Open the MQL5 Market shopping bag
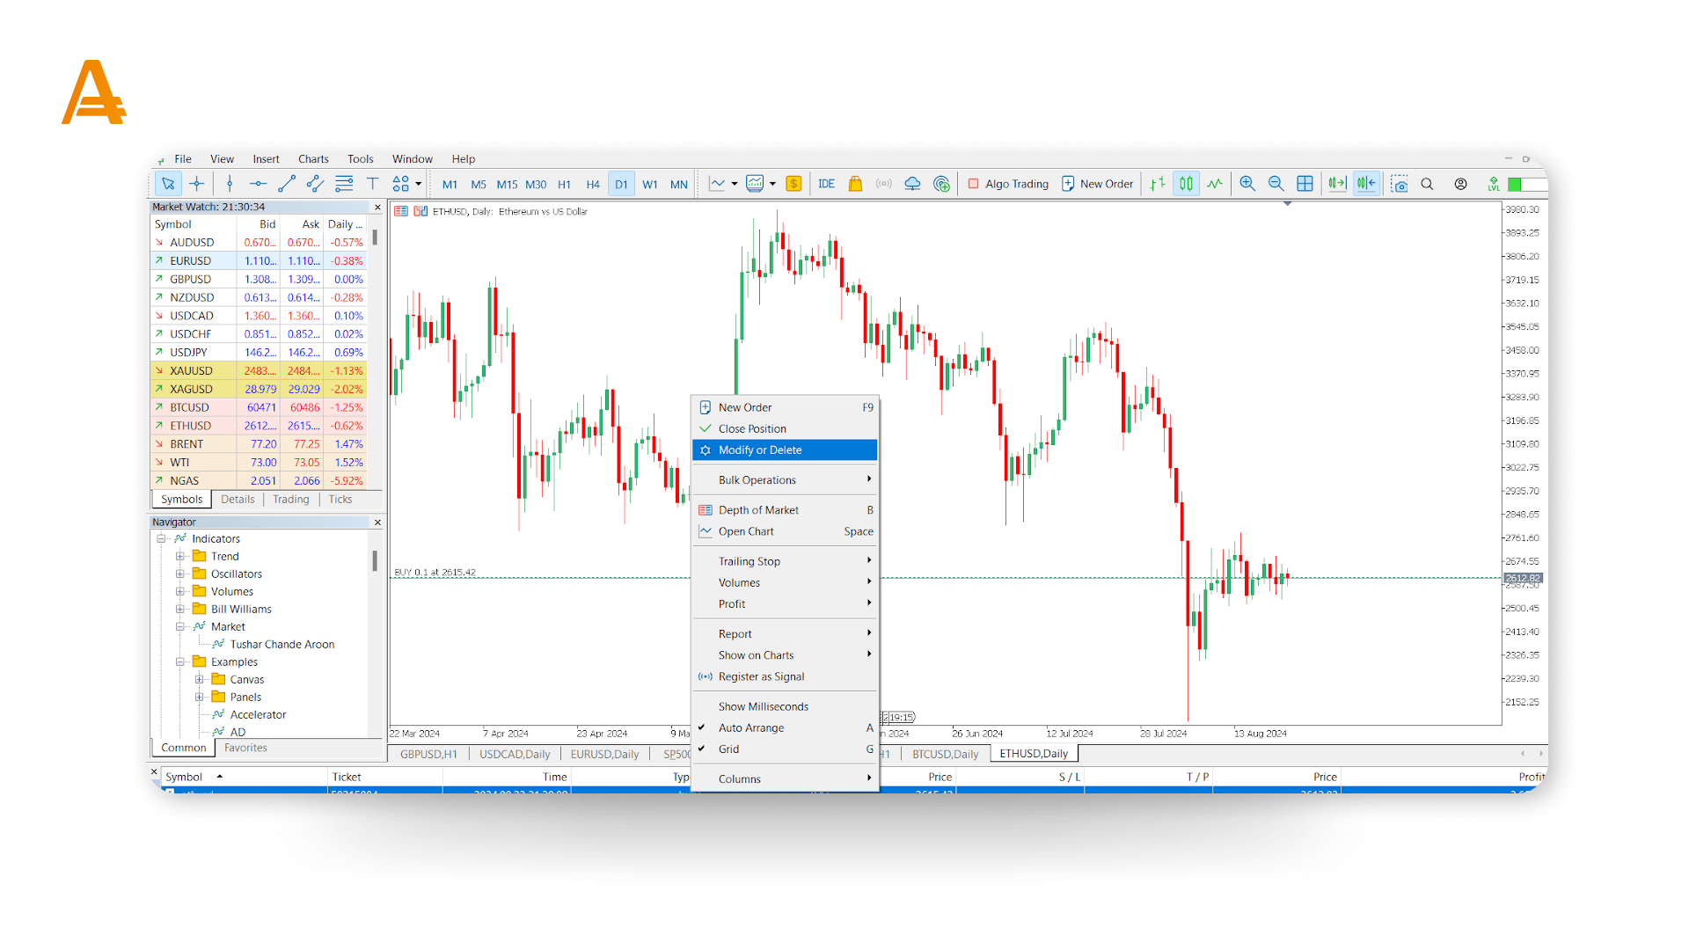This screenshot has height=950, width=1689. pos(855,184)
